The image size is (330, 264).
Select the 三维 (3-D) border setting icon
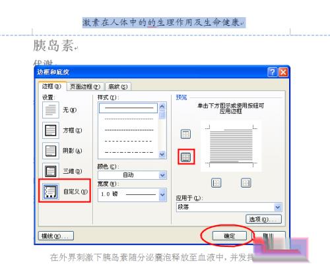point(51,171)
